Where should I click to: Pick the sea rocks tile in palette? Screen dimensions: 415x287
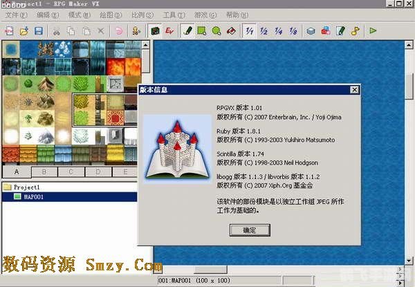[46, 49]
